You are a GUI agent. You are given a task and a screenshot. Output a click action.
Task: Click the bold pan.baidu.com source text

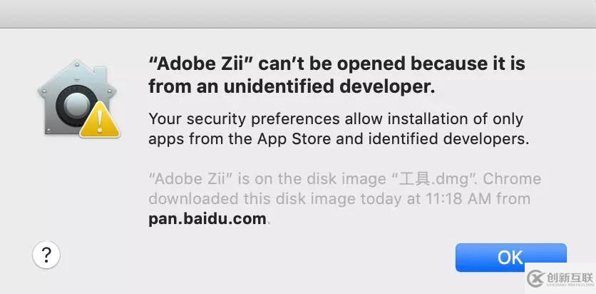207,218
